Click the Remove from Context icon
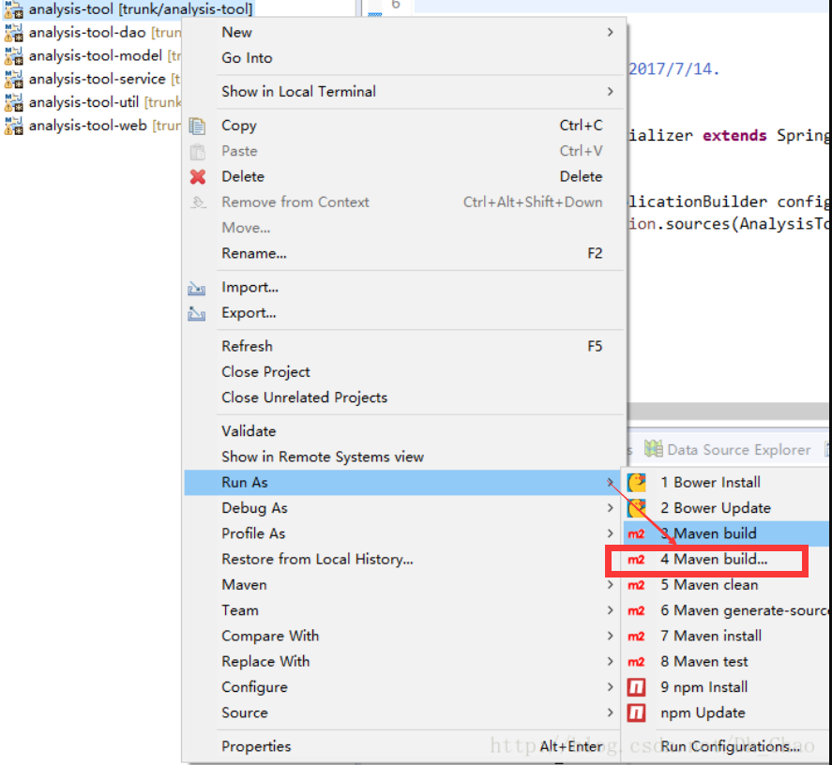Viewport: 832px width, 765px height. click(198, 202)
